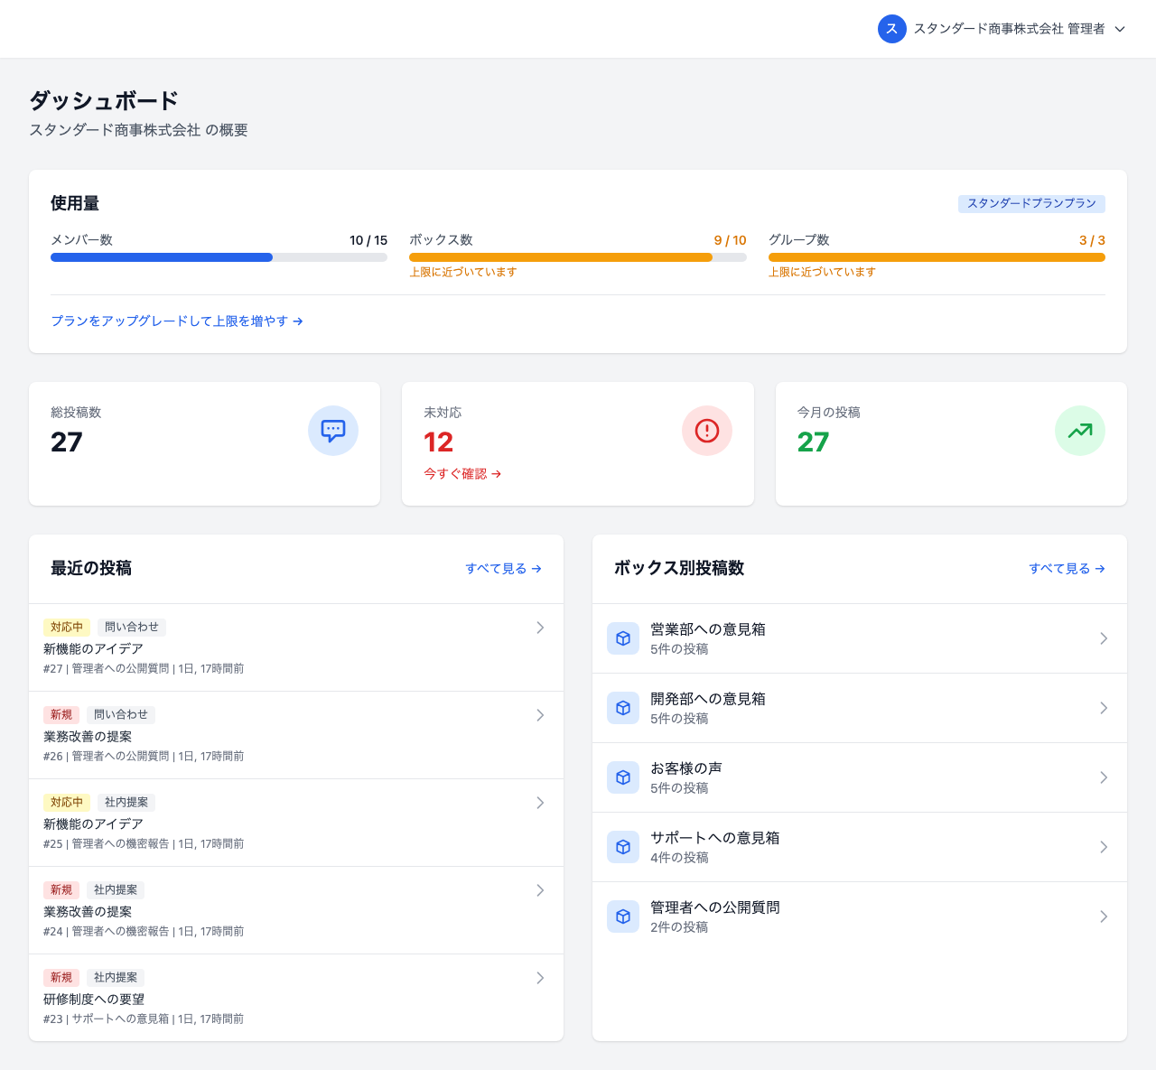This screenshot has width=1156, height=1070.
Task: Open プランをアップグレードして上限を増やす link
Action: [x=177, y=321]
